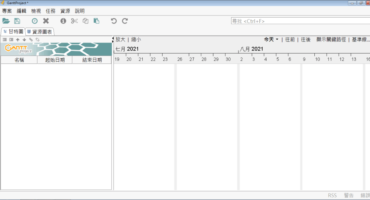370x200 pixels.
Task: Click the 往後 timeline link
Action: click(306, 40)
